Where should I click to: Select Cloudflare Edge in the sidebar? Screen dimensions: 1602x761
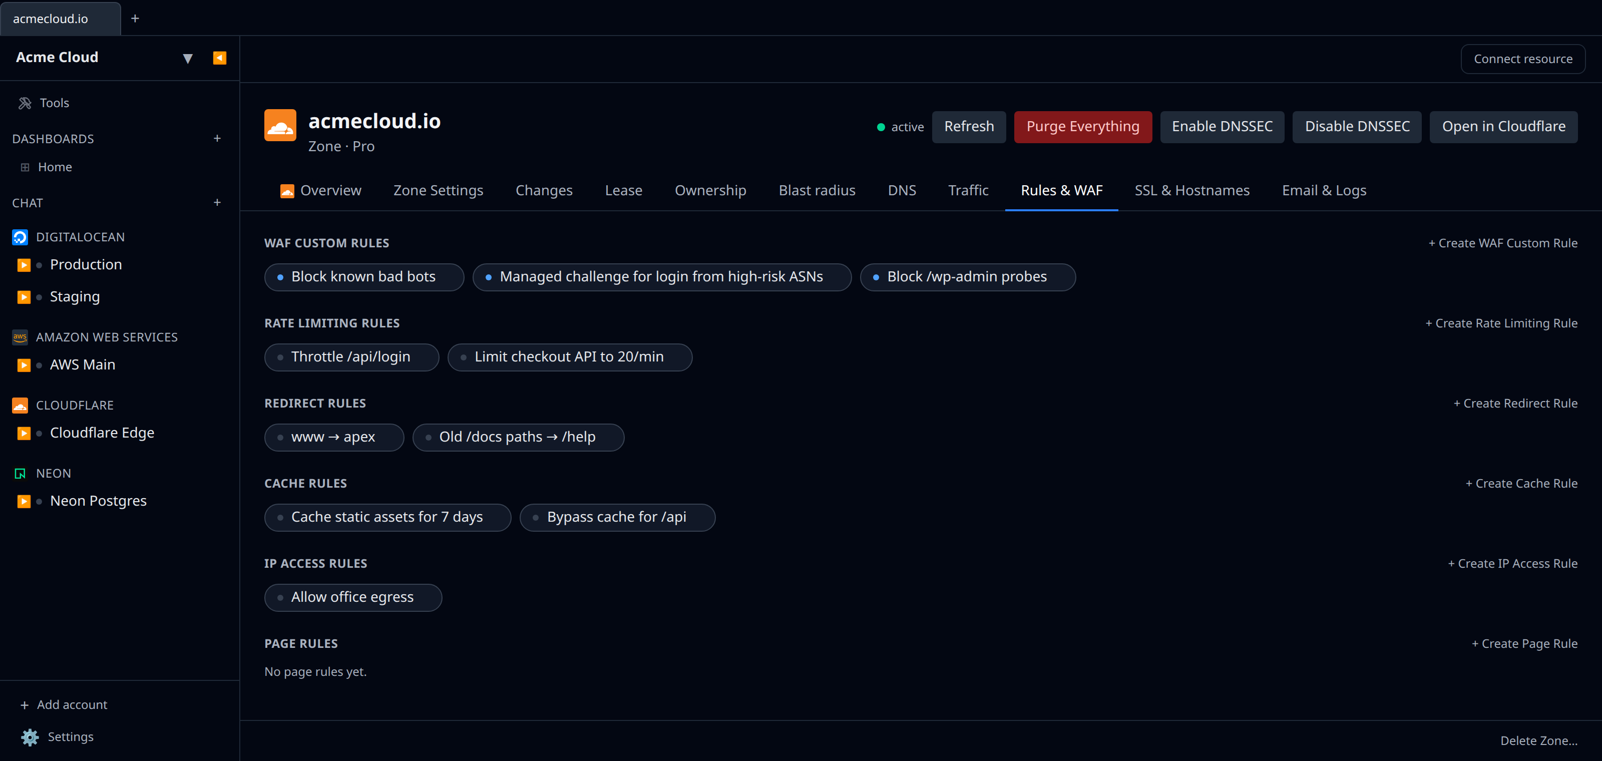[x=102, y=433]
